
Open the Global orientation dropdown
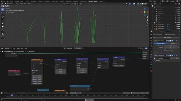coord(67,4)
